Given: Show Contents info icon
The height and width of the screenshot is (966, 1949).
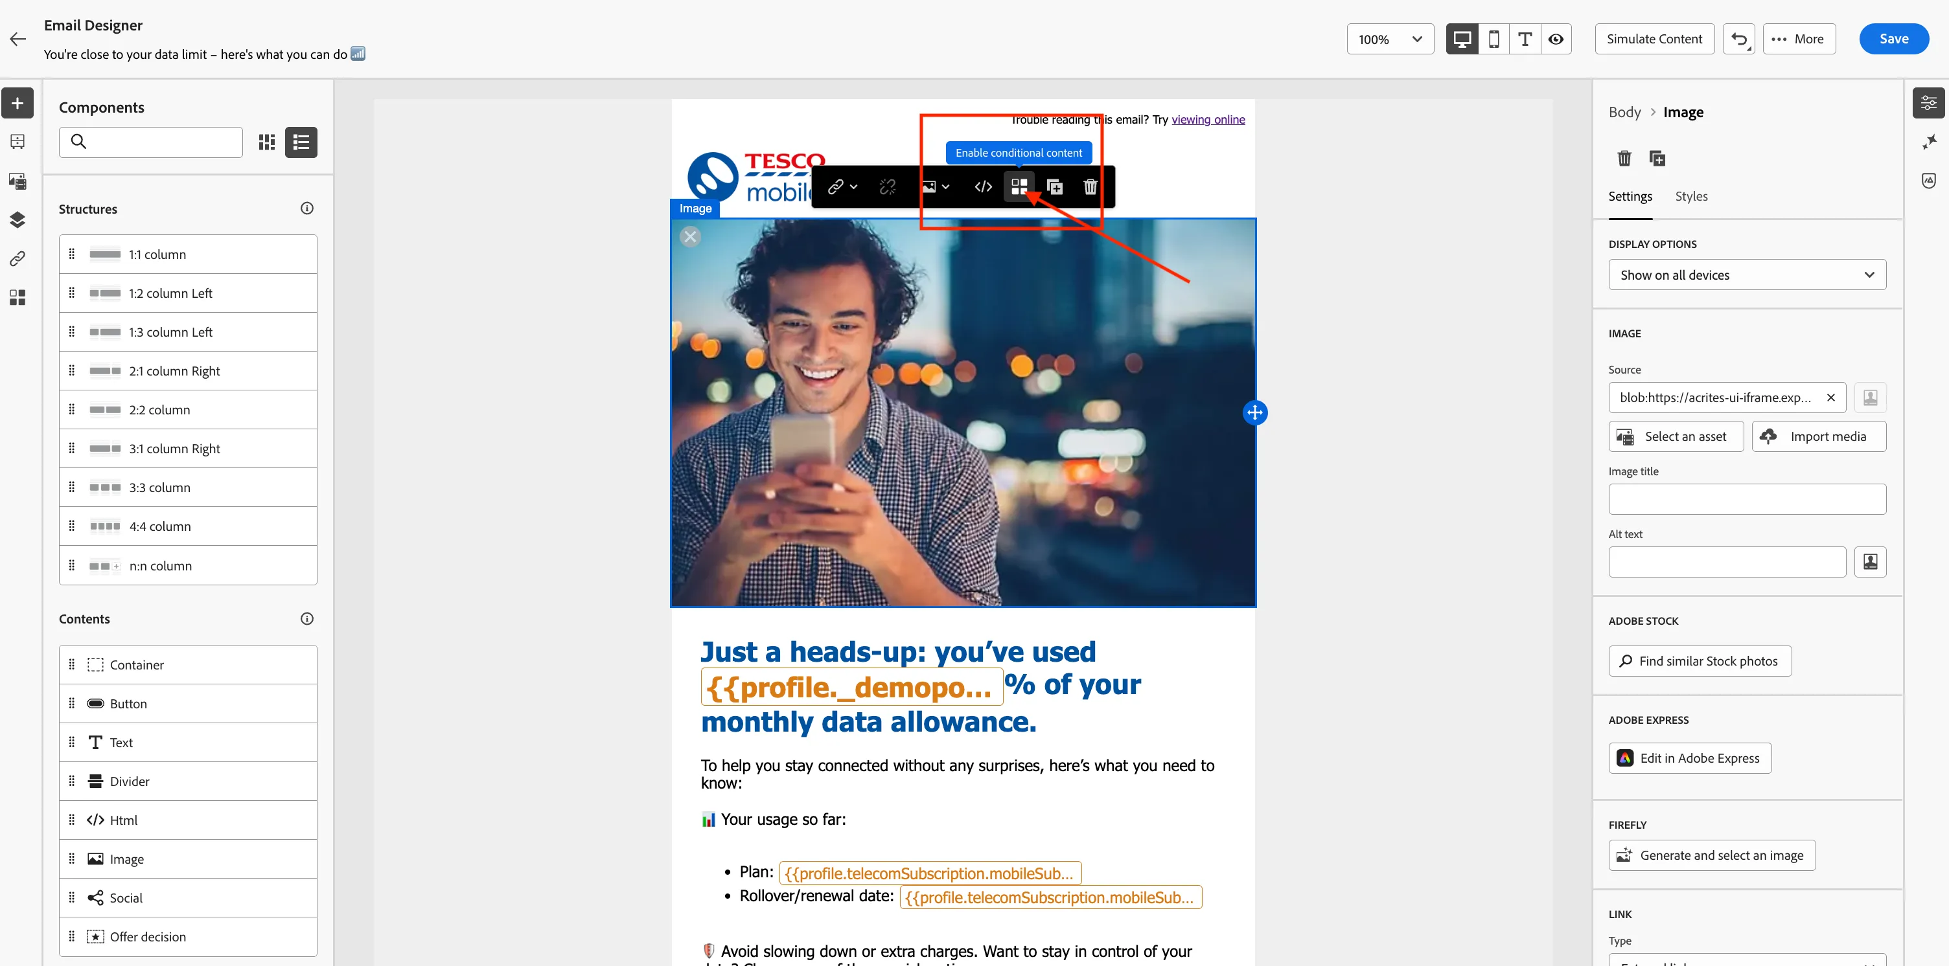Looking at the screenshot, I should tap(306, 619).
